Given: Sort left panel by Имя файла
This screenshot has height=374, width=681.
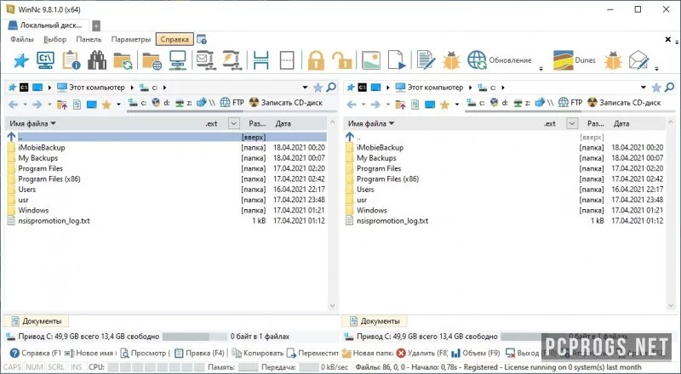Looking at the screenshot, I should 33,123.
